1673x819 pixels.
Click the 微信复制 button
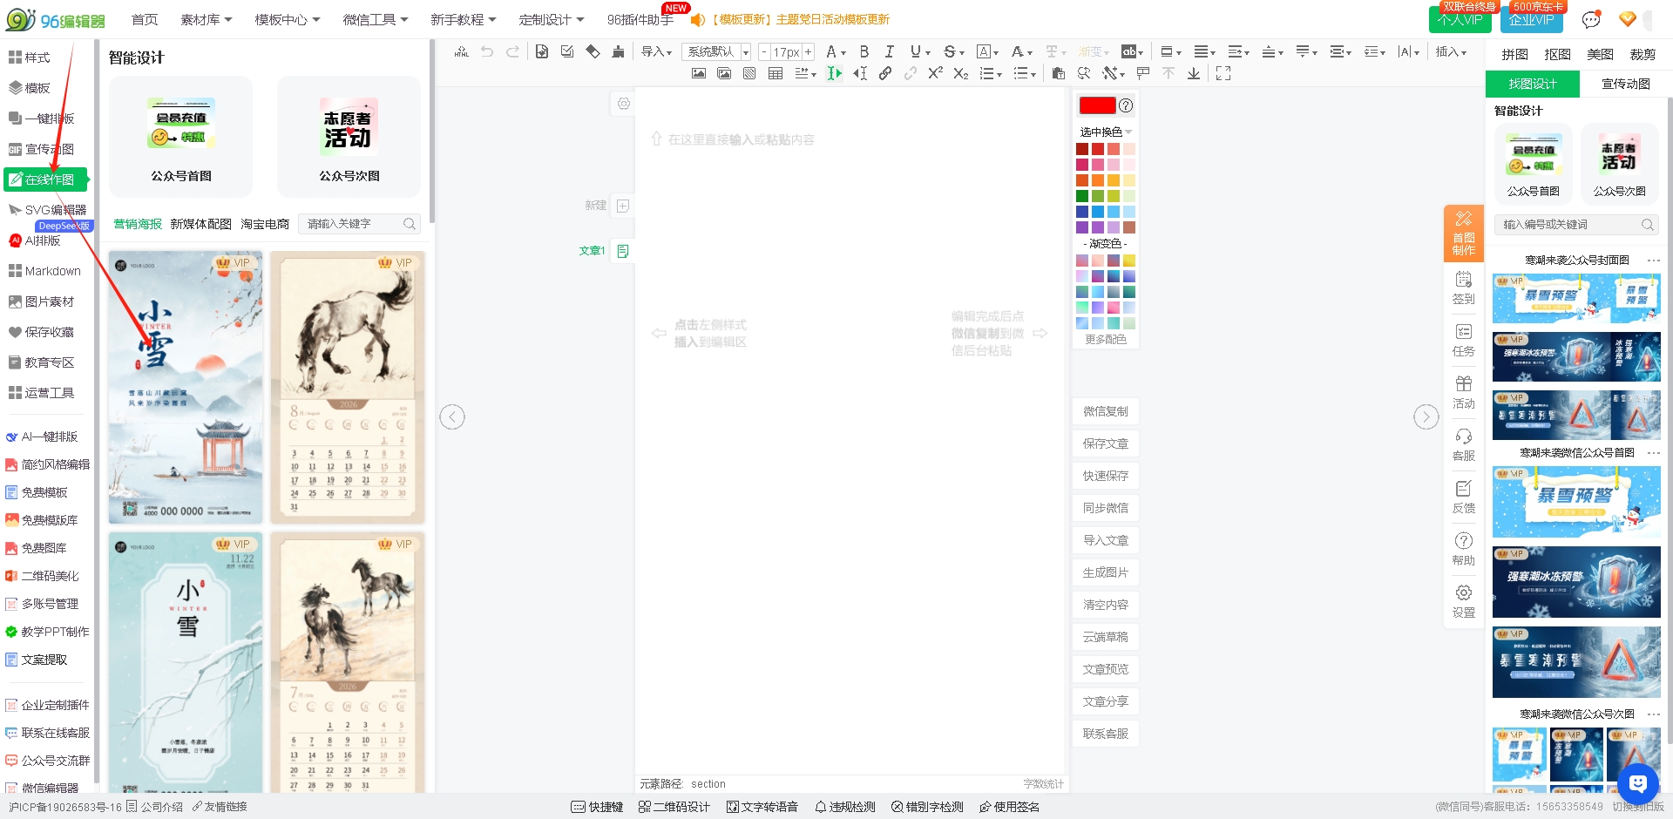[x=1105, y=411]
